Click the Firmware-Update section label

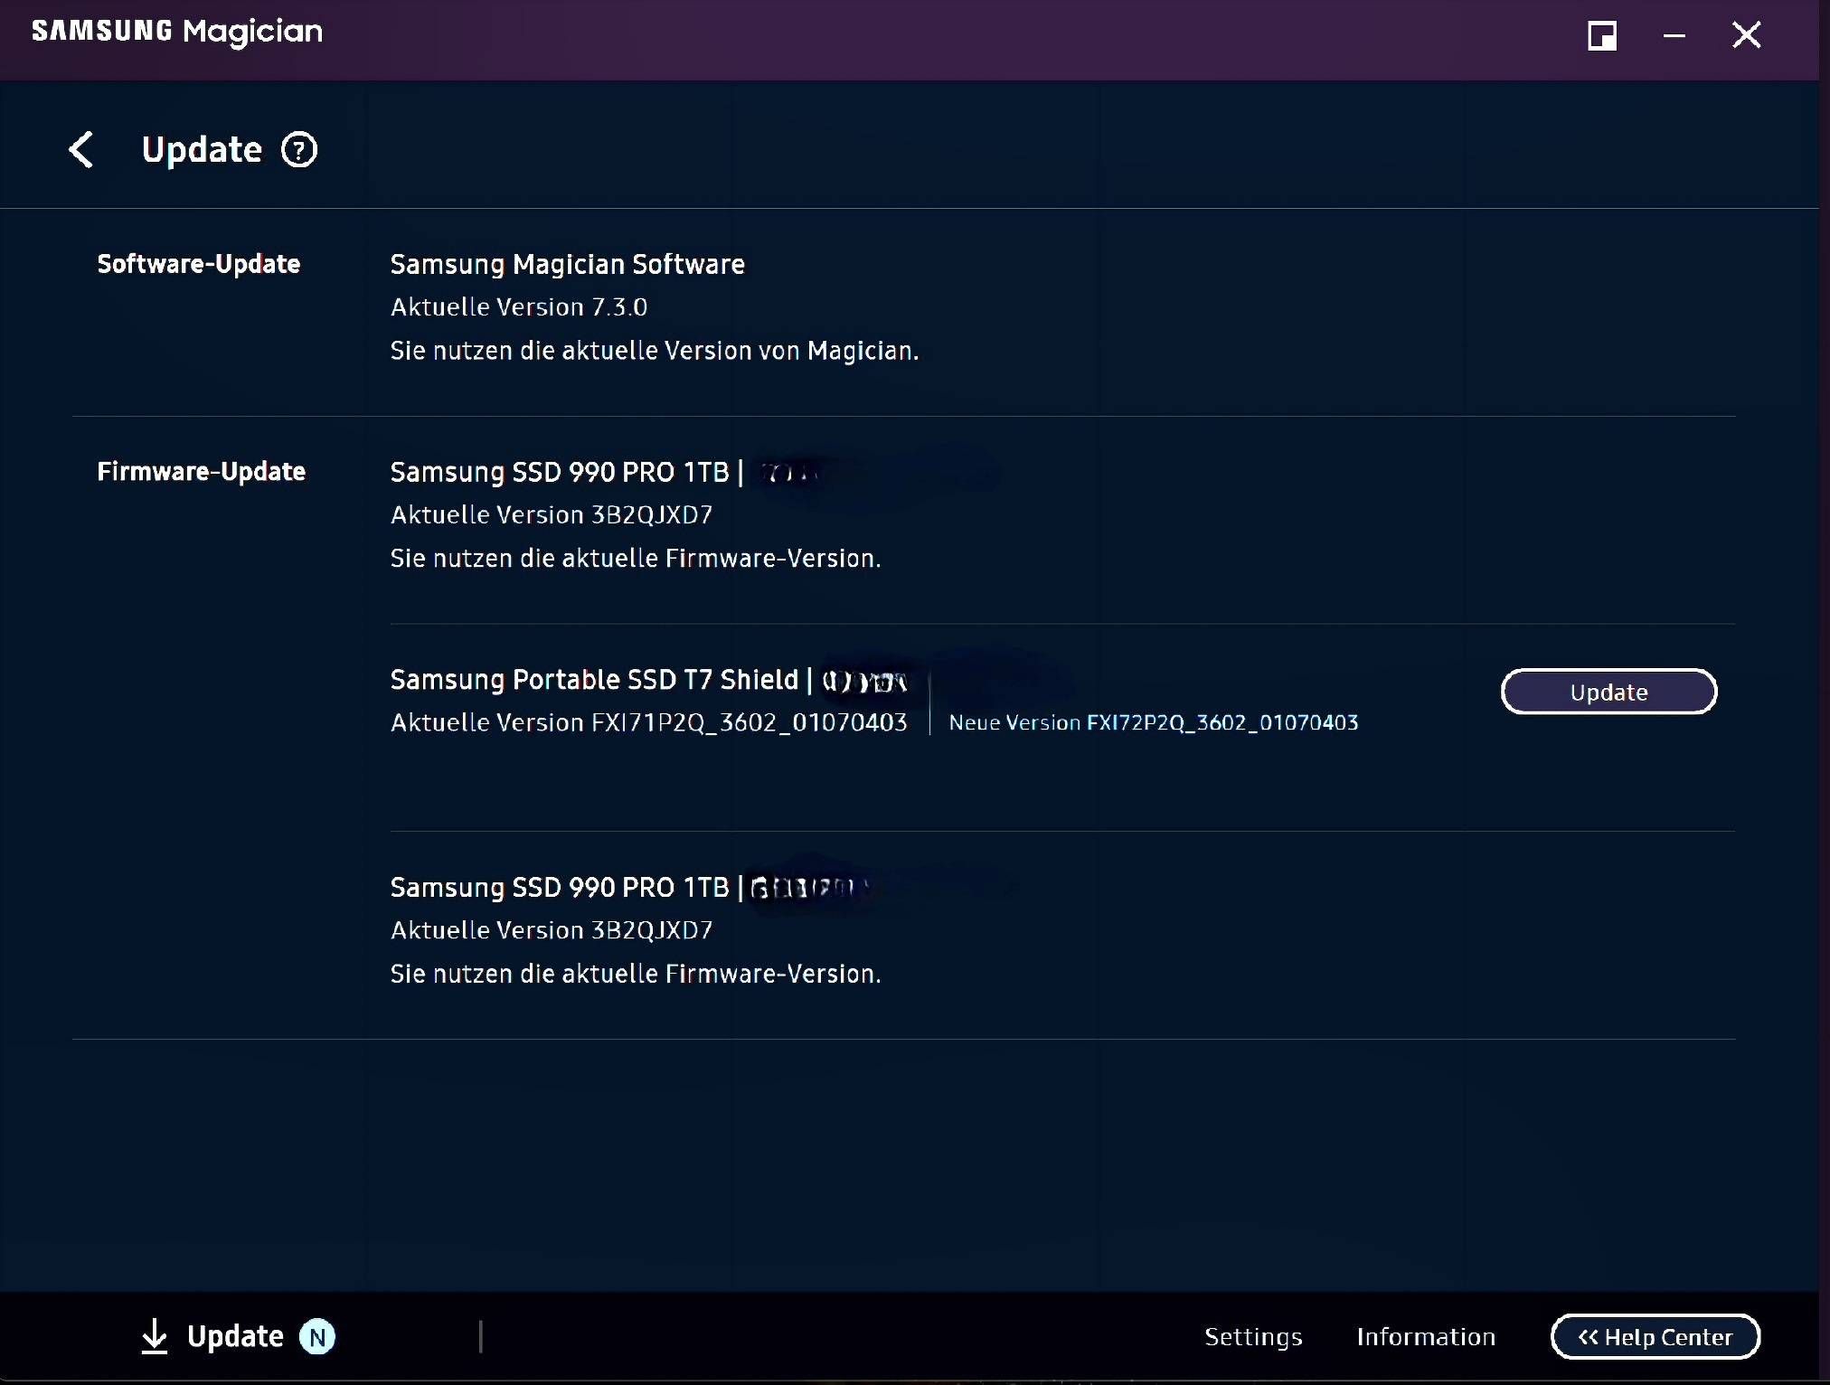201,472
